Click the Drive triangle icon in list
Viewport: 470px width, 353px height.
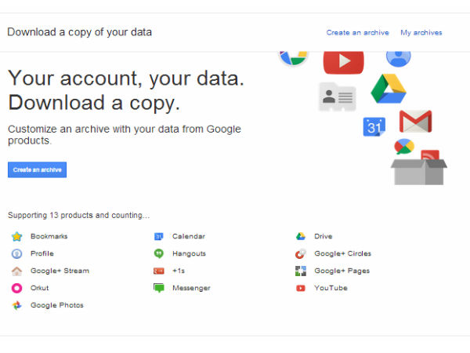300,236
